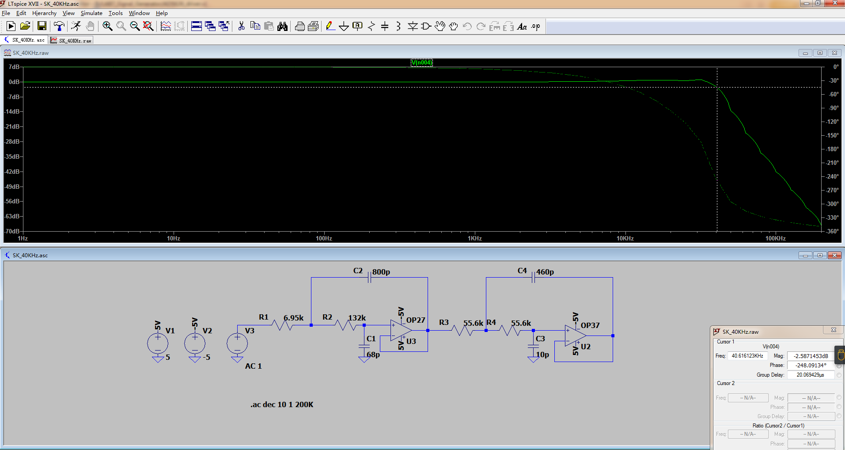The image size is (845, 450).
Task: Switch to the SK_40KHz.asc tab
Action: (24, 40)
